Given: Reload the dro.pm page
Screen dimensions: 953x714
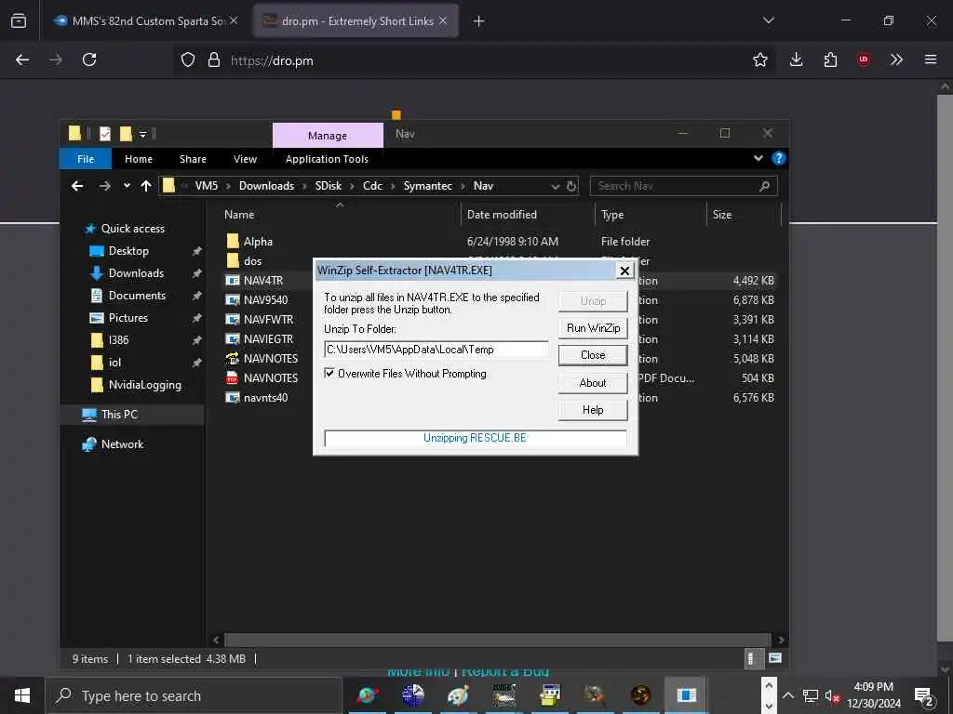Looking at the screenshot, I should (x=89, y=59).
